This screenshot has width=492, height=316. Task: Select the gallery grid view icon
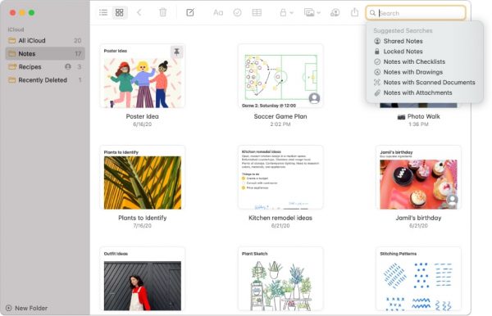(120, 12)
